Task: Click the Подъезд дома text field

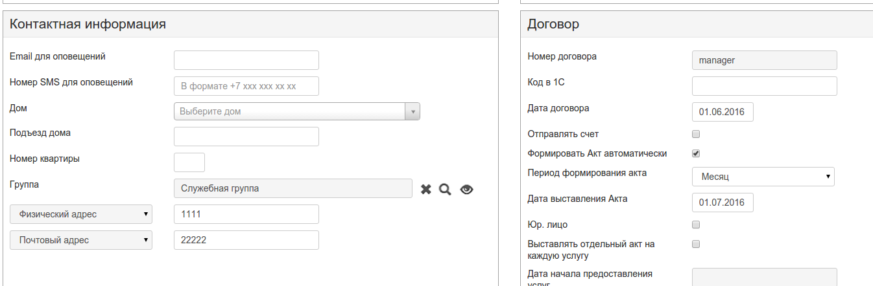Action: (246, 137)
